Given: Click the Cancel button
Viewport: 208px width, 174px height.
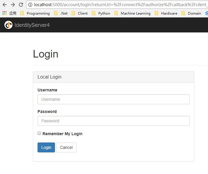Looking at the screenshot, I should 66,147.
